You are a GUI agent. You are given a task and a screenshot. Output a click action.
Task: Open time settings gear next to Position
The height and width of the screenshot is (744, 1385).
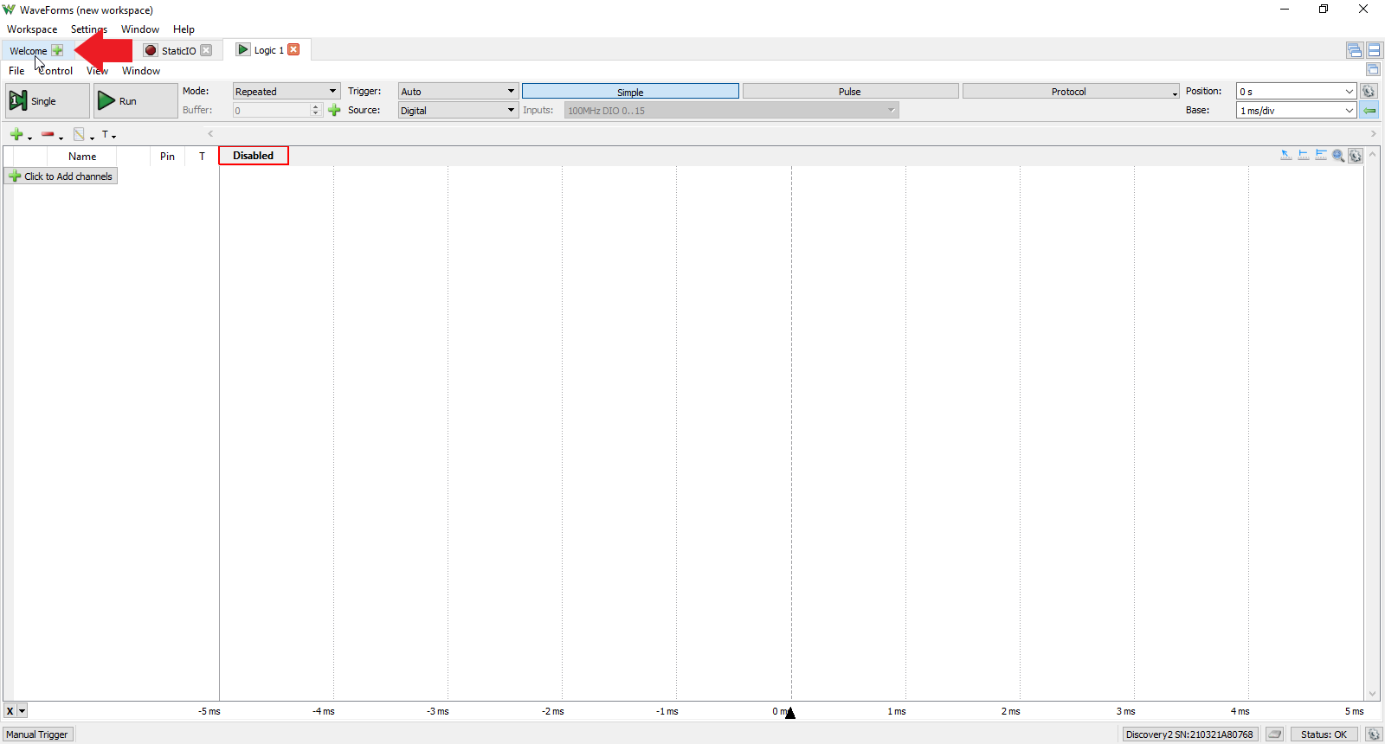coord(1369,91)
